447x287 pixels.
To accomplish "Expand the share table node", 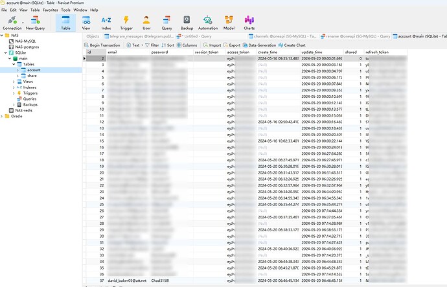I will (17, 76).
